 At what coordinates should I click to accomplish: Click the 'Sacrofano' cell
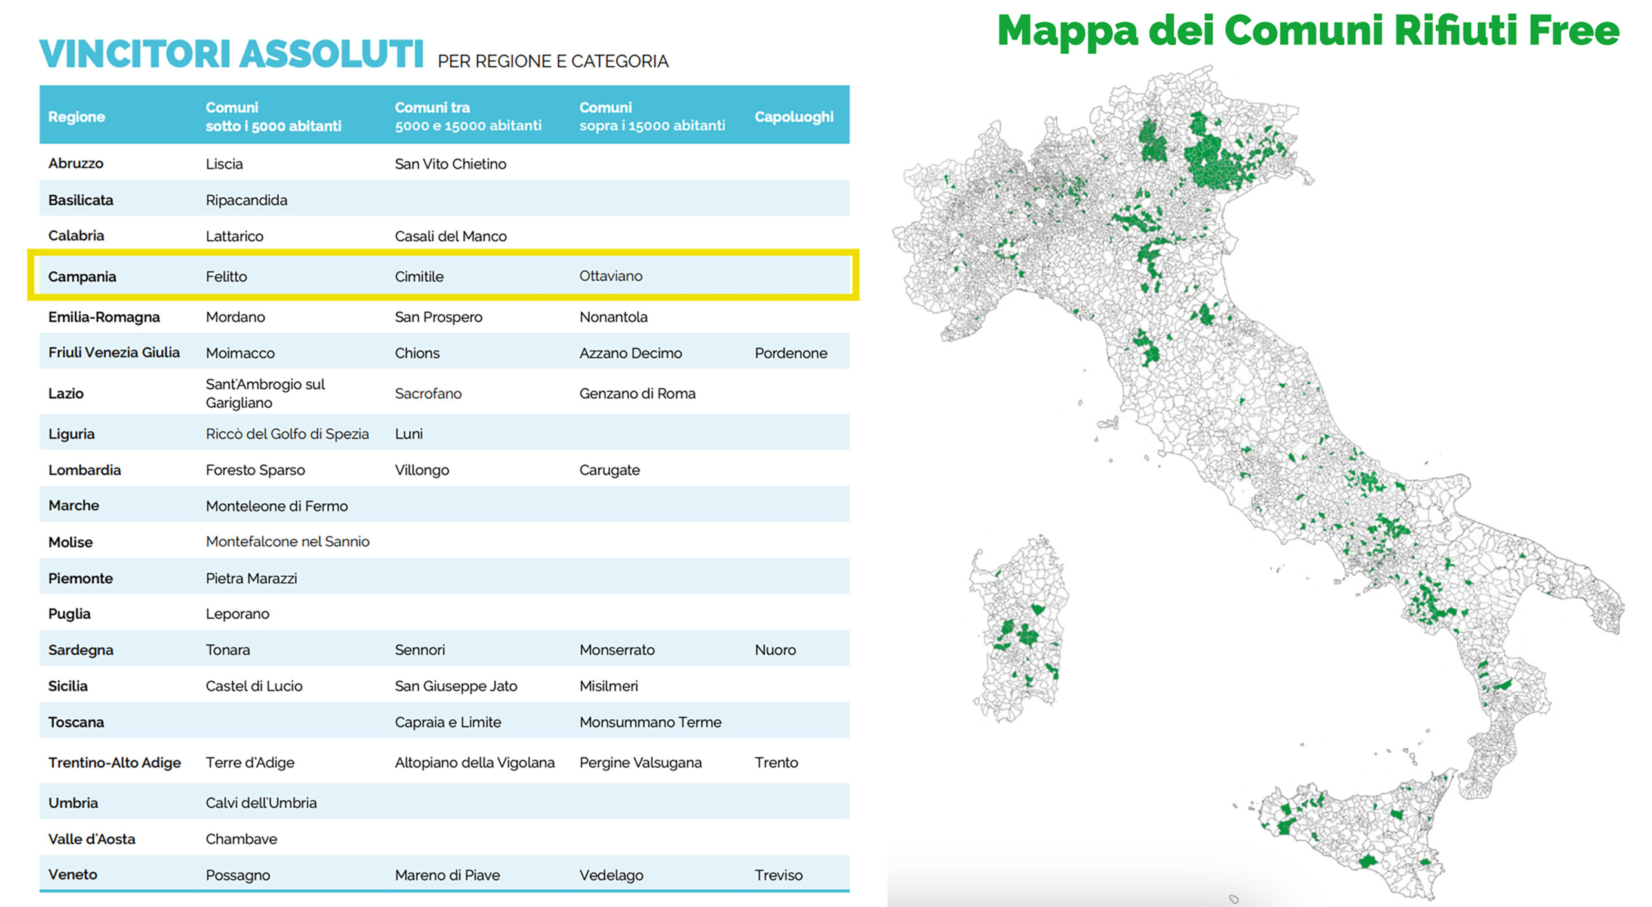pos(428,394)
